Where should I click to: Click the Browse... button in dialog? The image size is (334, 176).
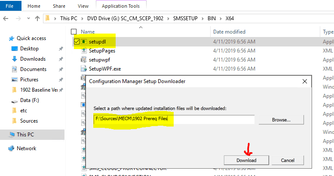(281, 120)
